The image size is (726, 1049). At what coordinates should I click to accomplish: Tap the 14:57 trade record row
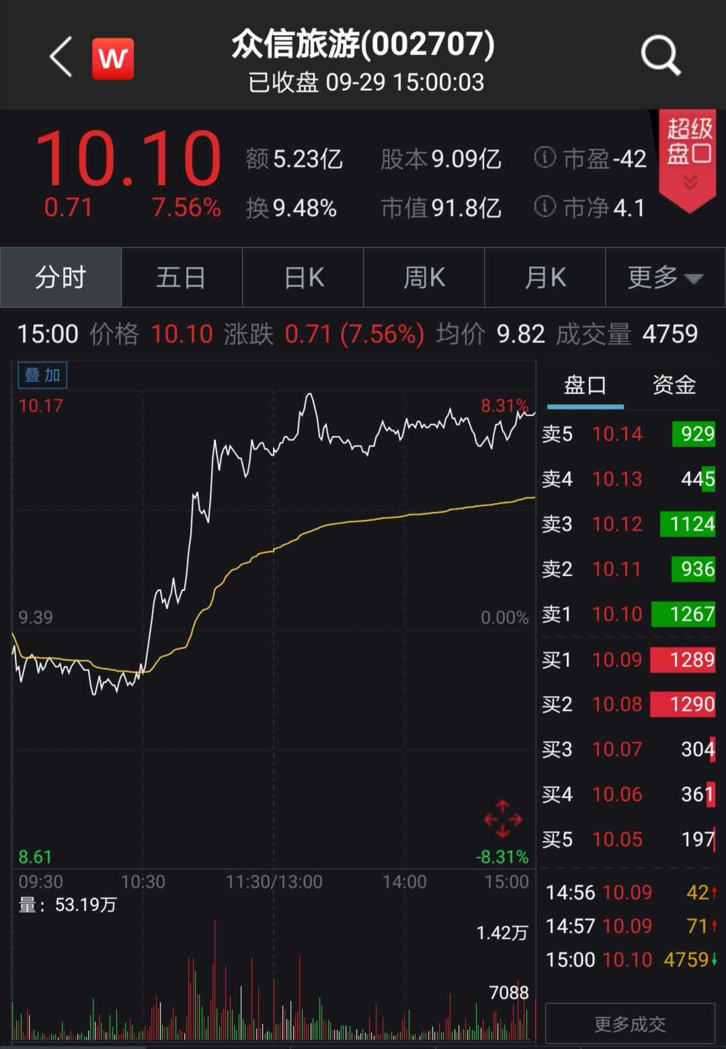click(631, 926)
